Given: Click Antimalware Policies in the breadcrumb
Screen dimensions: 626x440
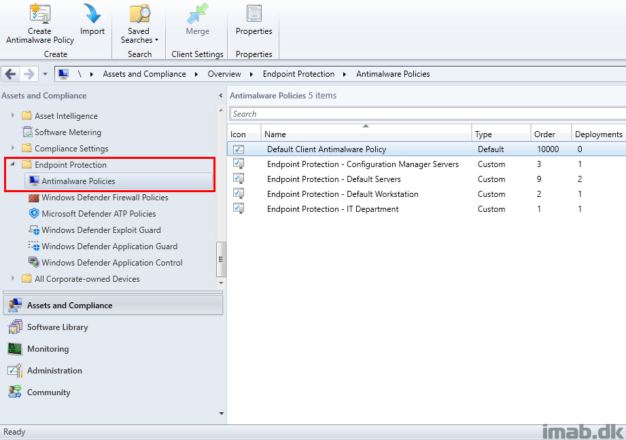Looking at the screenshot, I should click(x=393, y=74).
